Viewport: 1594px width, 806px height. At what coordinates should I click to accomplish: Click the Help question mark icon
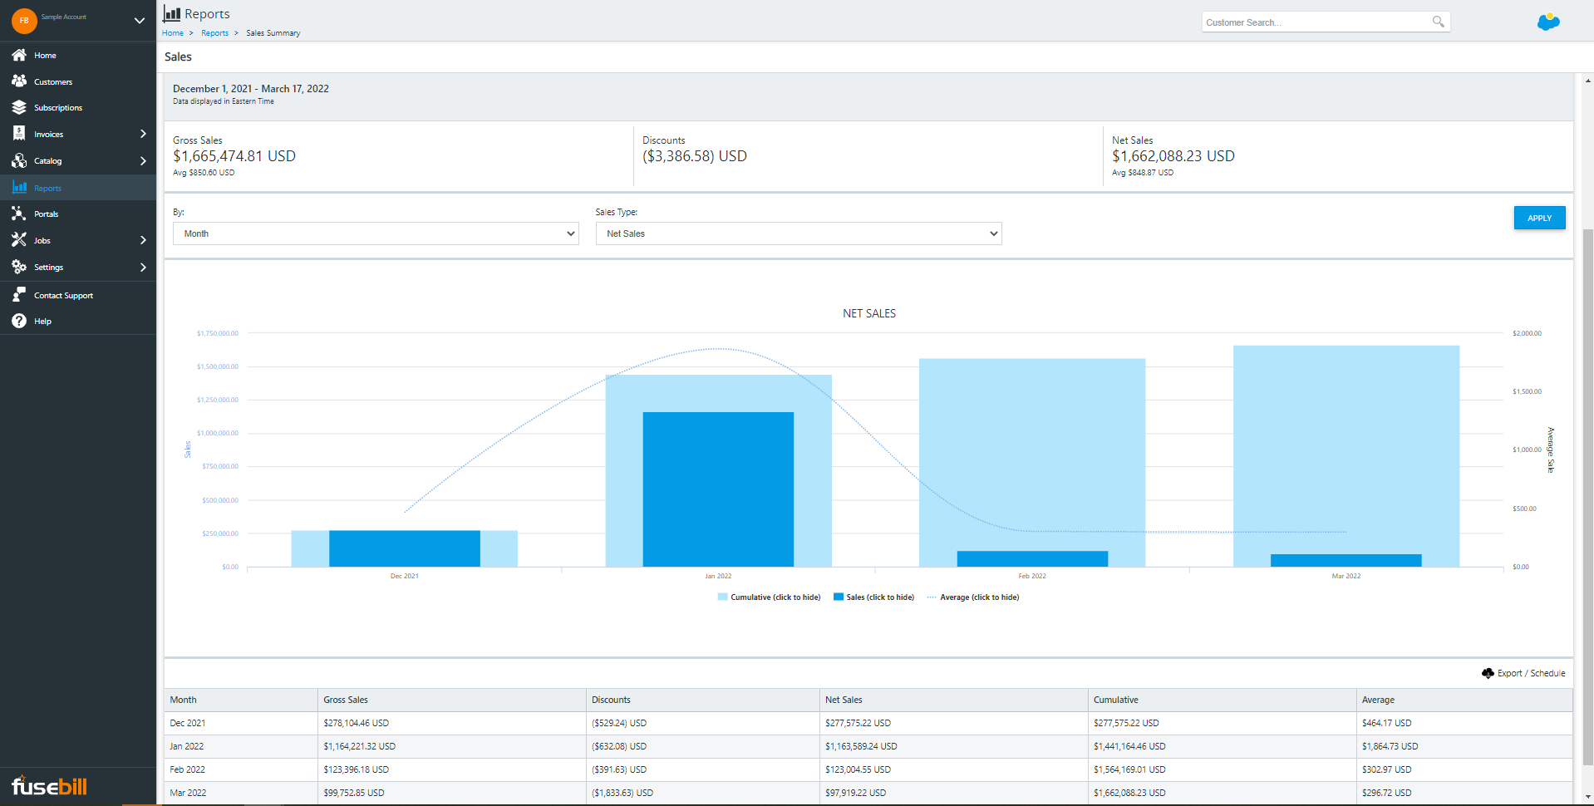tap(19, 321)
